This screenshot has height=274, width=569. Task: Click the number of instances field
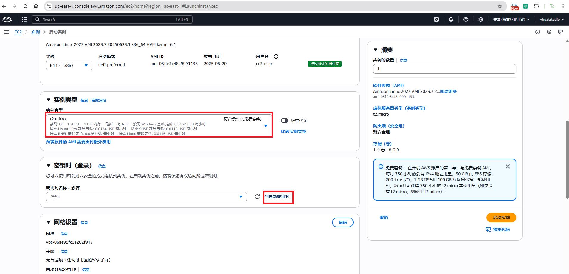click(444, 69)
